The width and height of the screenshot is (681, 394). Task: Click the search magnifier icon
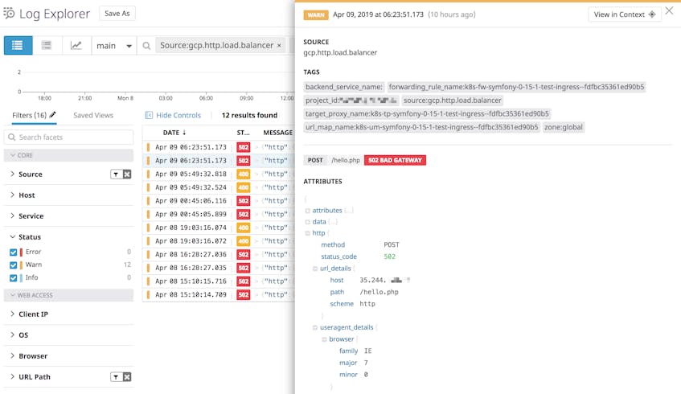point(146,46)
